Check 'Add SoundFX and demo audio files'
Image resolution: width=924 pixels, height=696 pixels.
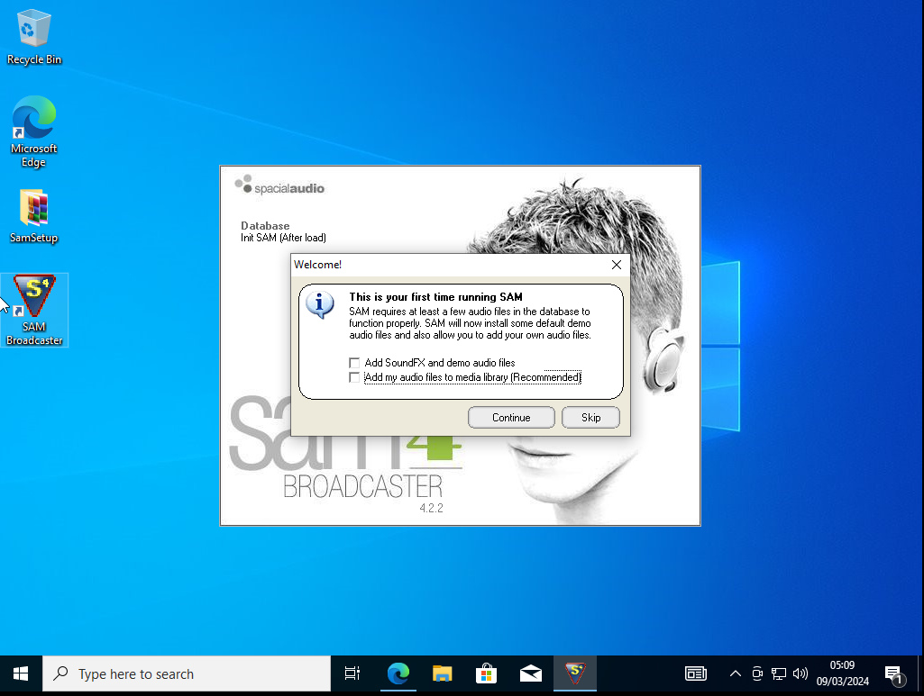click(x=354, y=363)
